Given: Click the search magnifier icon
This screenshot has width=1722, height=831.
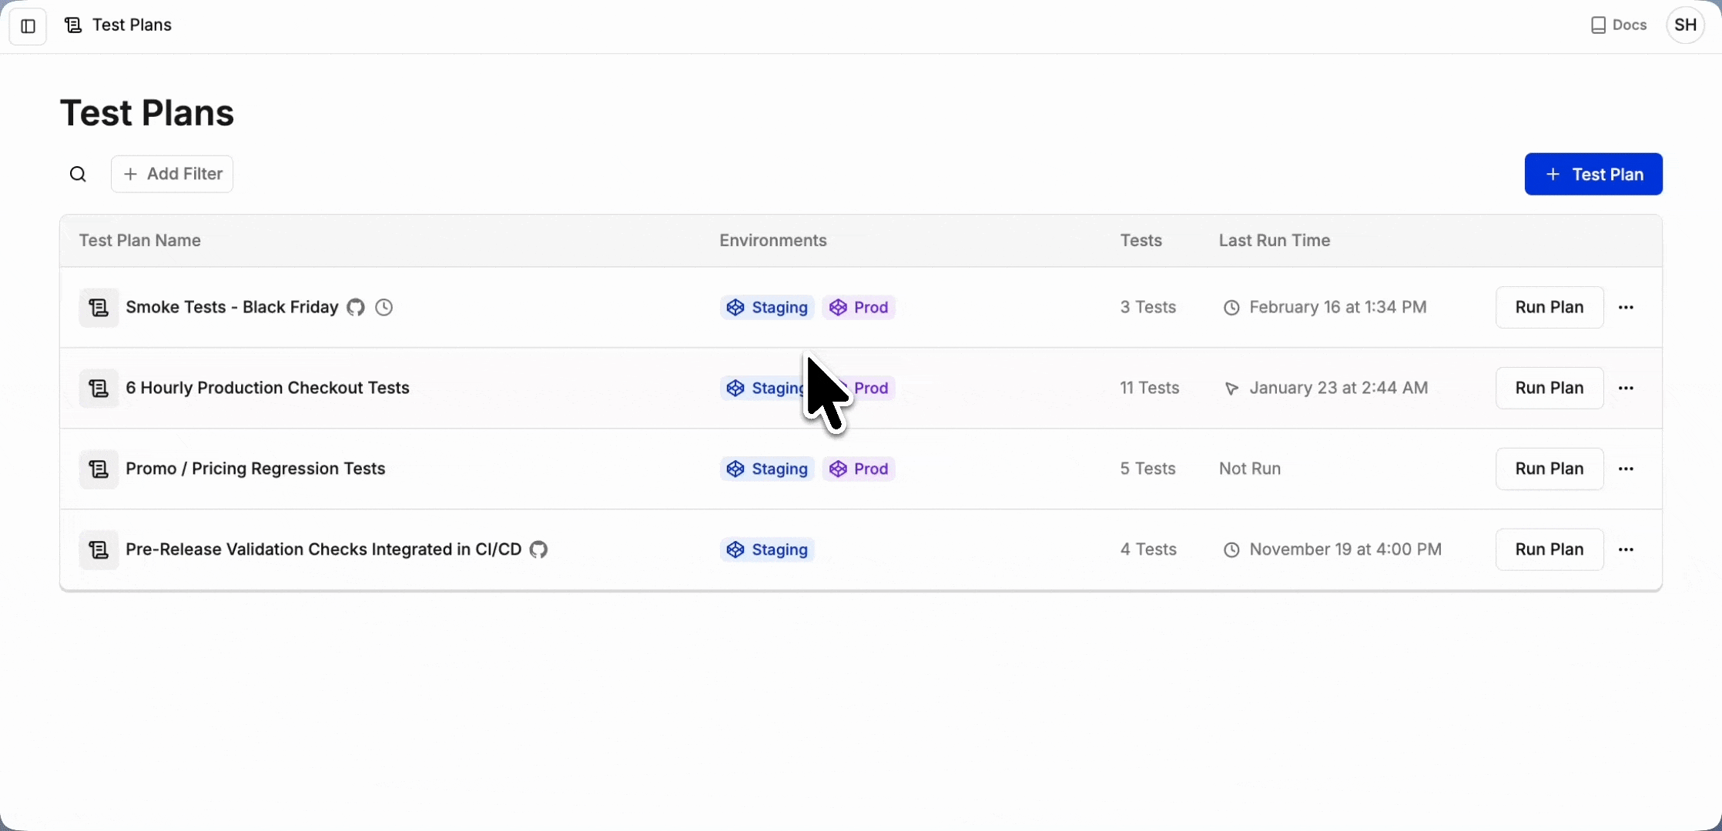Looking at the screenshot, I should [x=78, y=175].
